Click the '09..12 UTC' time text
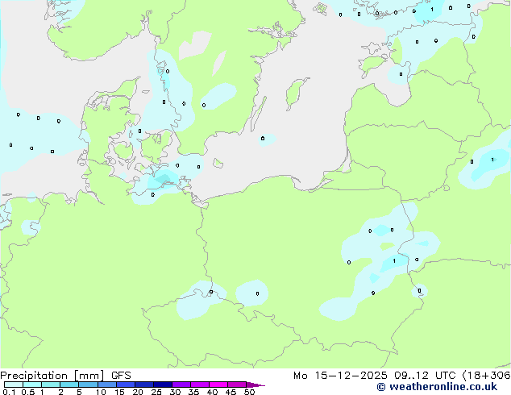 425,376
